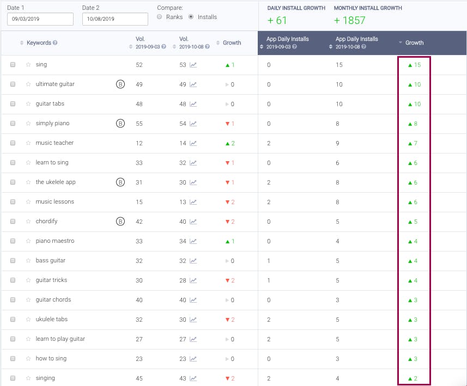Open the 'ukulele tabs' keyword
The width and height of the screenshot is (467, 386).
tap(52, 320)
